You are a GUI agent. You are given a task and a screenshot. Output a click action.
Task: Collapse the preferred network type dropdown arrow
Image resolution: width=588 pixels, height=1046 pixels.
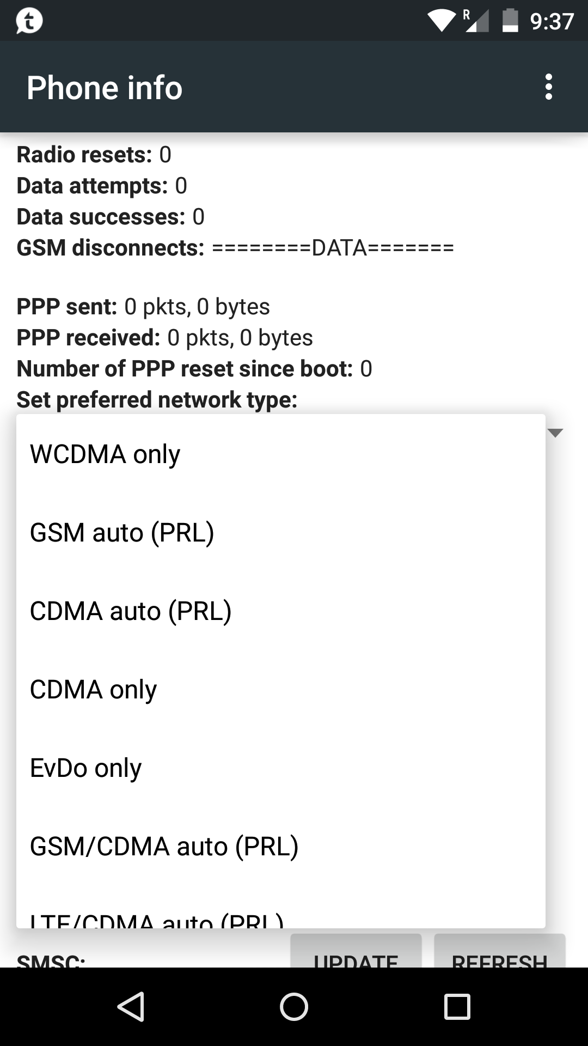coord(555,433)
